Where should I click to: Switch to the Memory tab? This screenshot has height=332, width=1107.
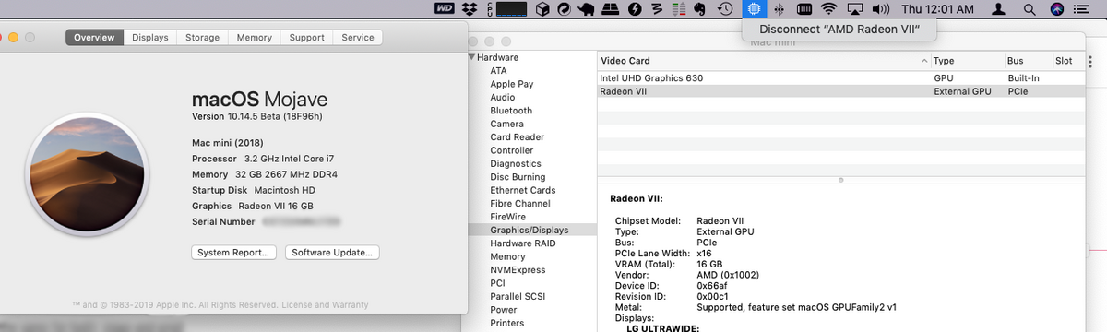pyautogui.click(x=255, y=38)
